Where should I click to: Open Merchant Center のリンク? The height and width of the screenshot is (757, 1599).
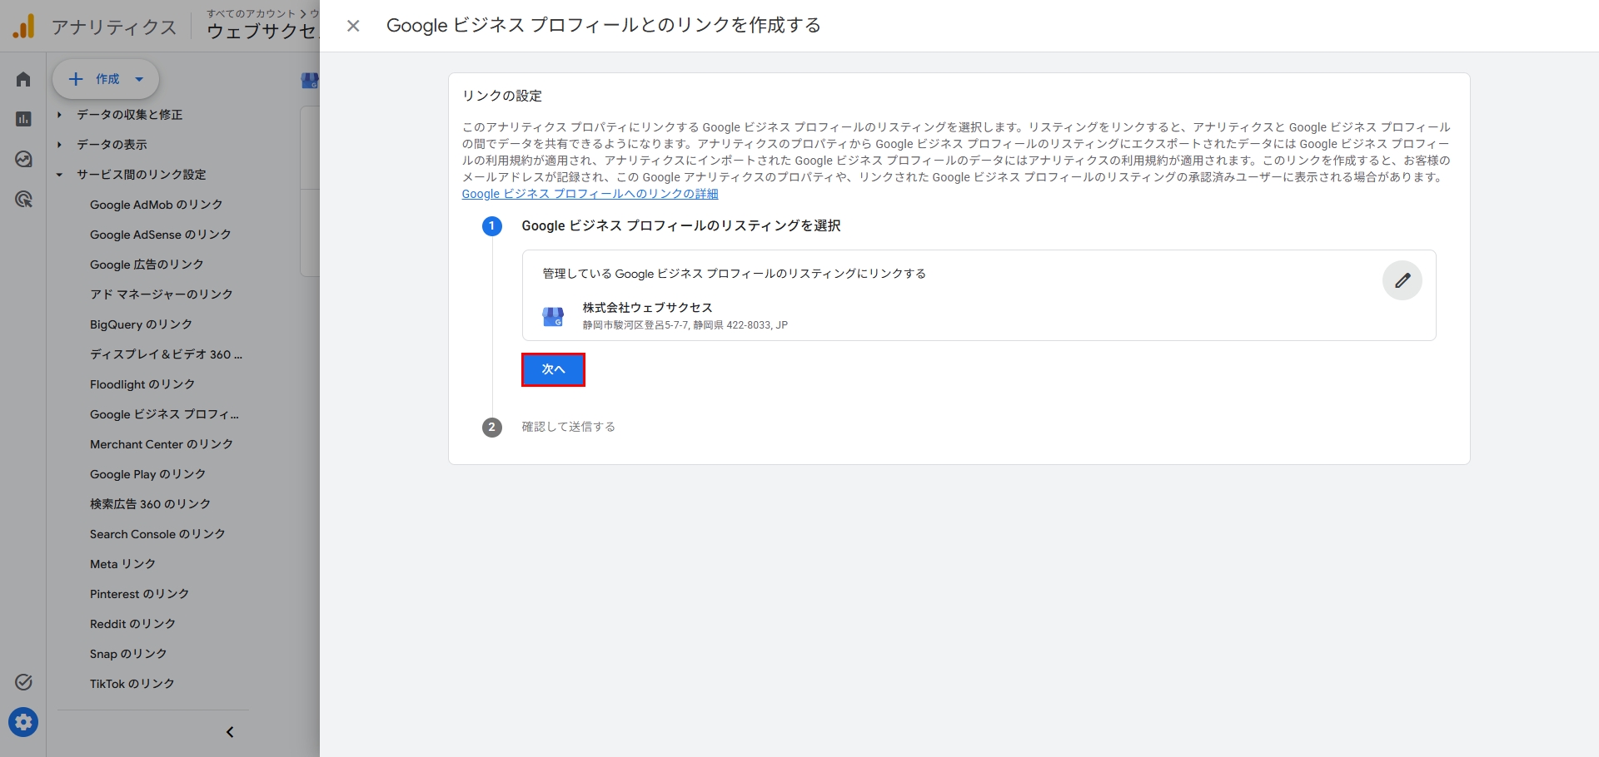pyautogui.click(x=162, y=444)
